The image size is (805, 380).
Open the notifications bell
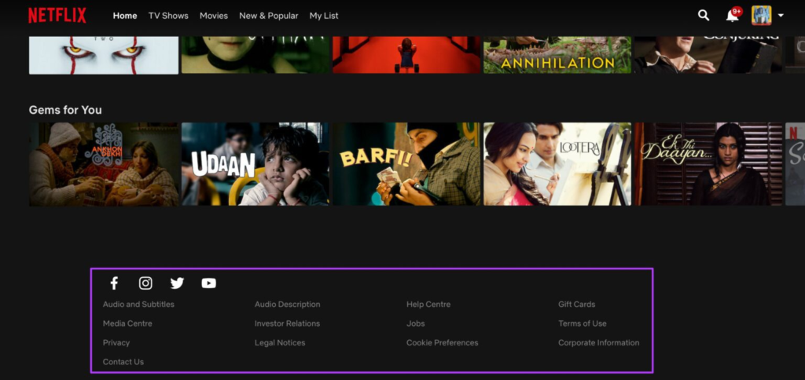coord(732,16)
